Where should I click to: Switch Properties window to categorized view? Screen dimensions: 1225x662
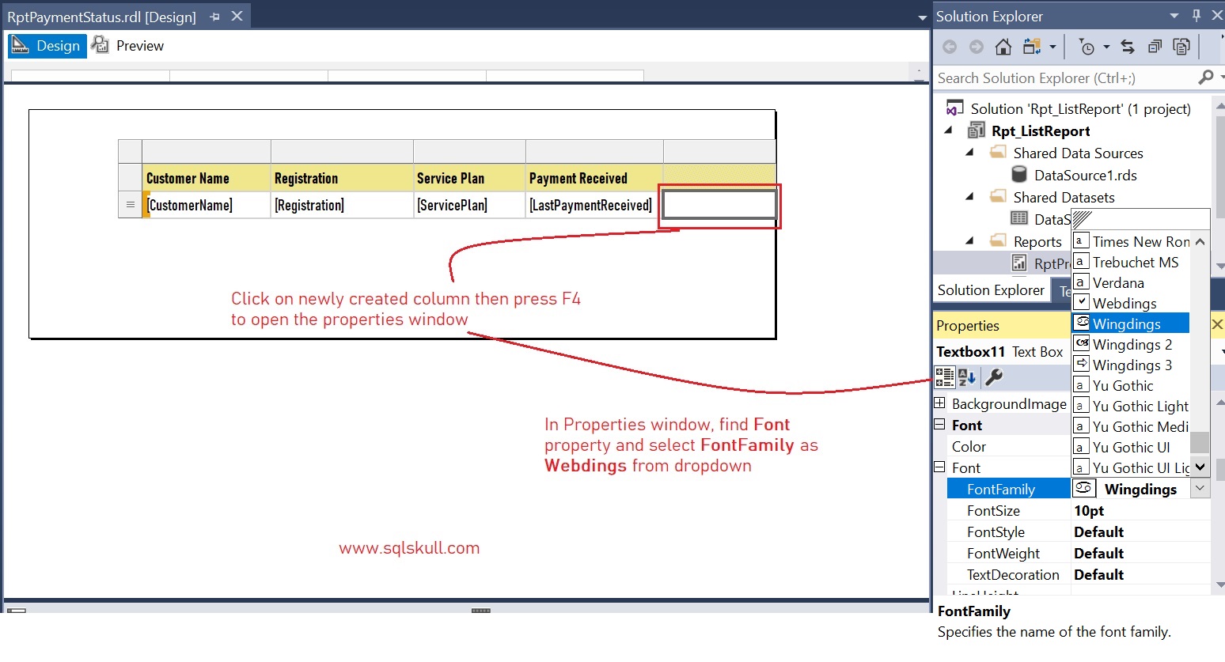943,377
